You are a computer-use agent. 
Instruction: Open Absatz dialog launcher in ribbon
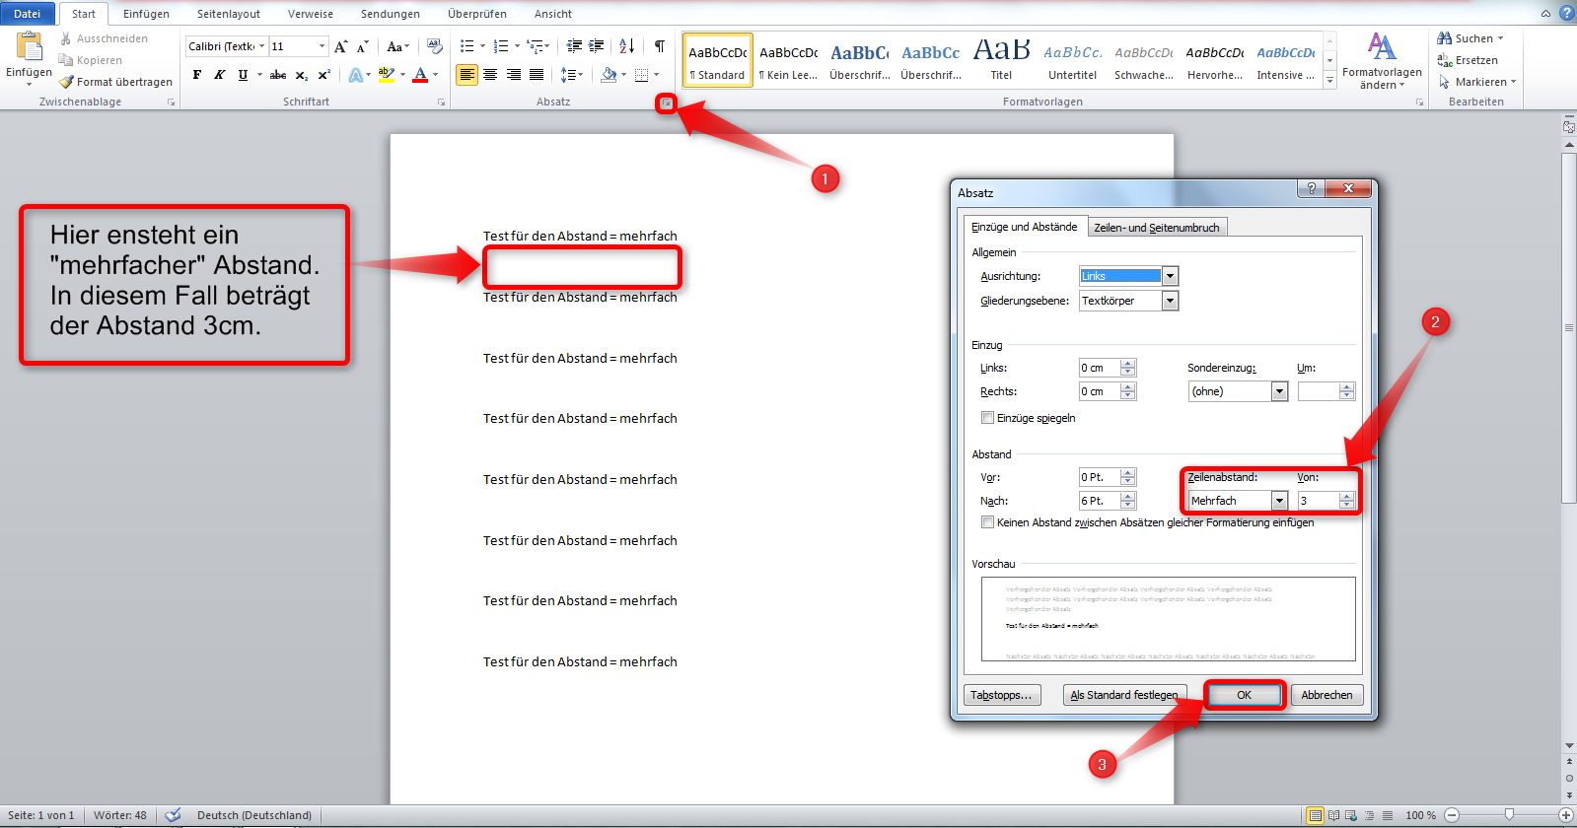pos(667,103)
